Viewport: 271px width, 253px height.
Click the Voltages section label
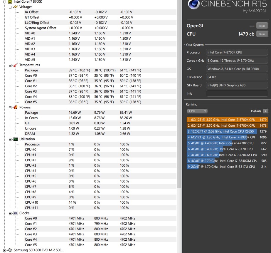click(26, 7)
